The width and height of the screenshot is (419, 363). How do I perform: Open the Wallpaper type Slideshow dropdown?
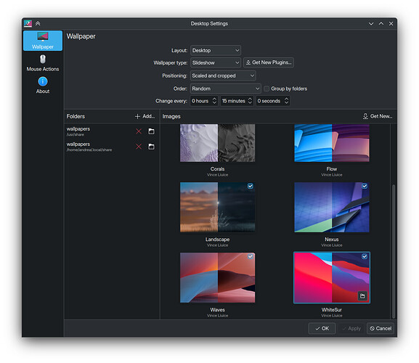[x=216, y=62]
